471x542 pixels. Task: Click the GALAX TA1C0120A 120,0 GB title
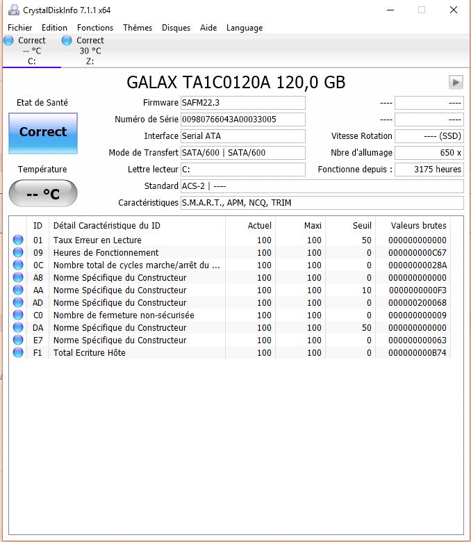pyautogui.click(x=236, y=83)
